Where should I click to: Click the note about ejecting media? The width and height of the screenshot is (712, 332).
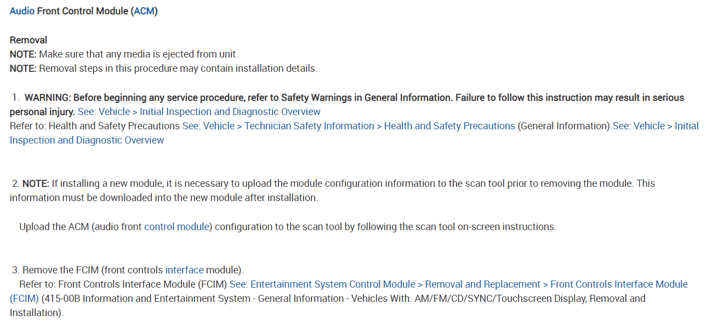124,54
